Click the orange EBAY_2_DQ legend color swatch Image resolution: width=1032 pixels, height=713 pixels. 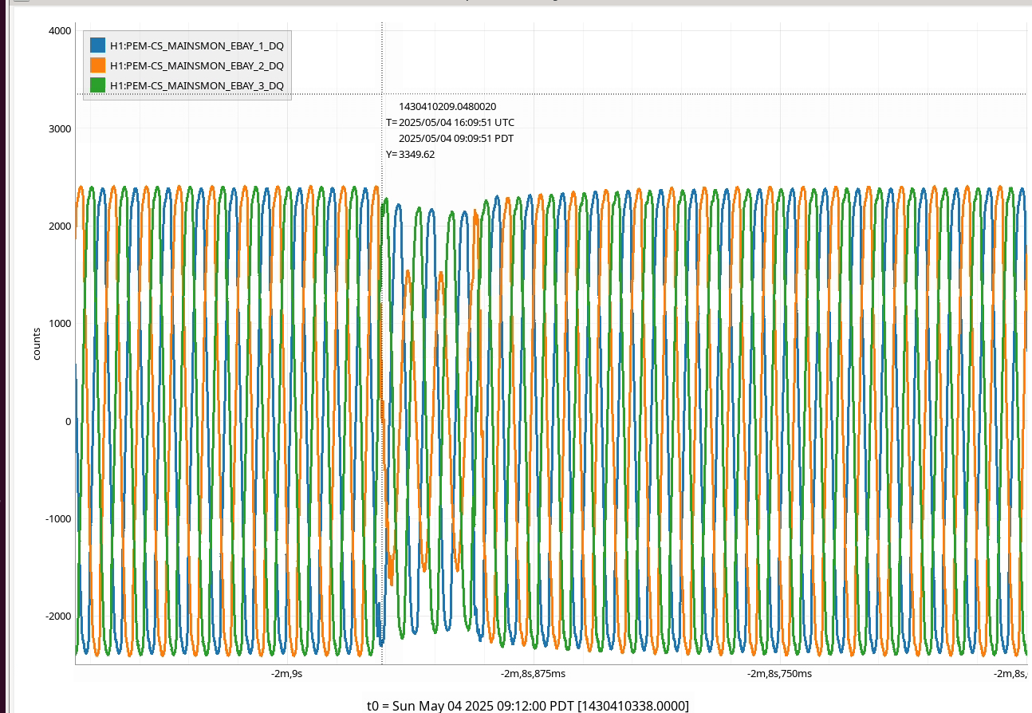(x=98, y=65)
